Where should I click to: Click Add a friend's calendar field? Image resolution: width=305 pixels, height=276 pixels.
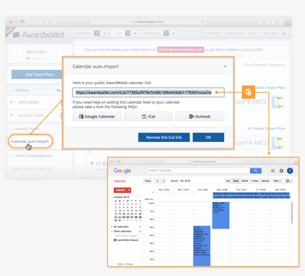[x=127, y=236]
